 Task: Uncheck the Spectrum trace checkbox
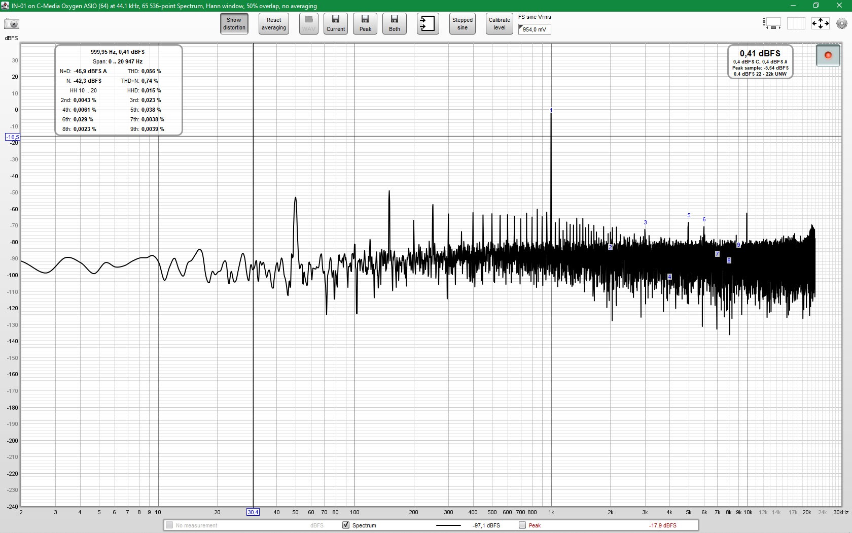(x=346, y=525)
